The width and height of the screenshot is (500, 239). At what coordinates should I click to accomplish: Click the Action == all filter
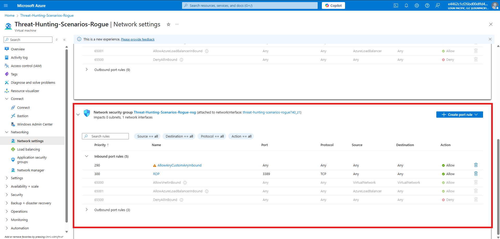click(242, 136)
